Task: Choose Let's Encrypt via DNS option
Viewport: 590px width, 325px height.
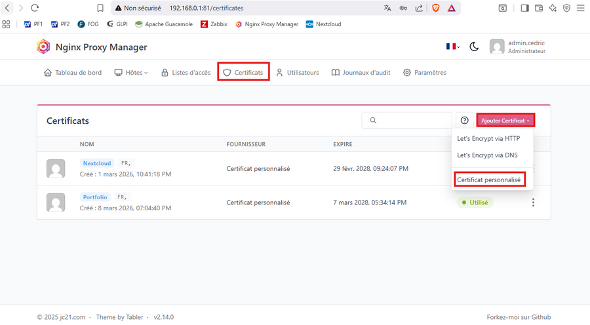Action: click(x=487, y=155)
